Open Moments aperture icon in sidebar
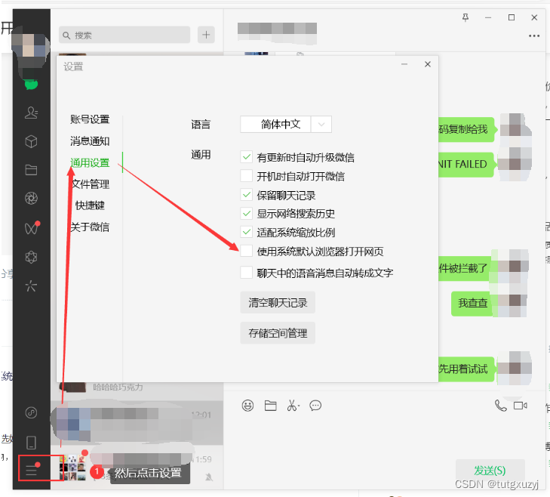This screenshot has height=497, width=550. pyautogui.click(x=31, y=199)
